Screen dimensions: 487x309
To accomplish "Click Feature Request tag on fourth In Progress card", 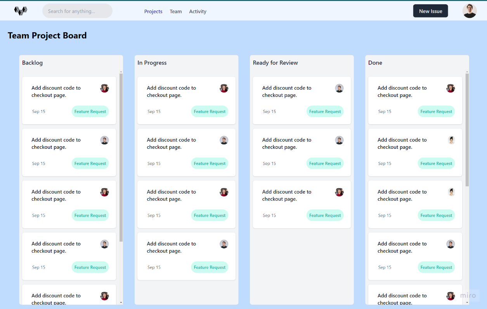I will [x=210, y=267].
